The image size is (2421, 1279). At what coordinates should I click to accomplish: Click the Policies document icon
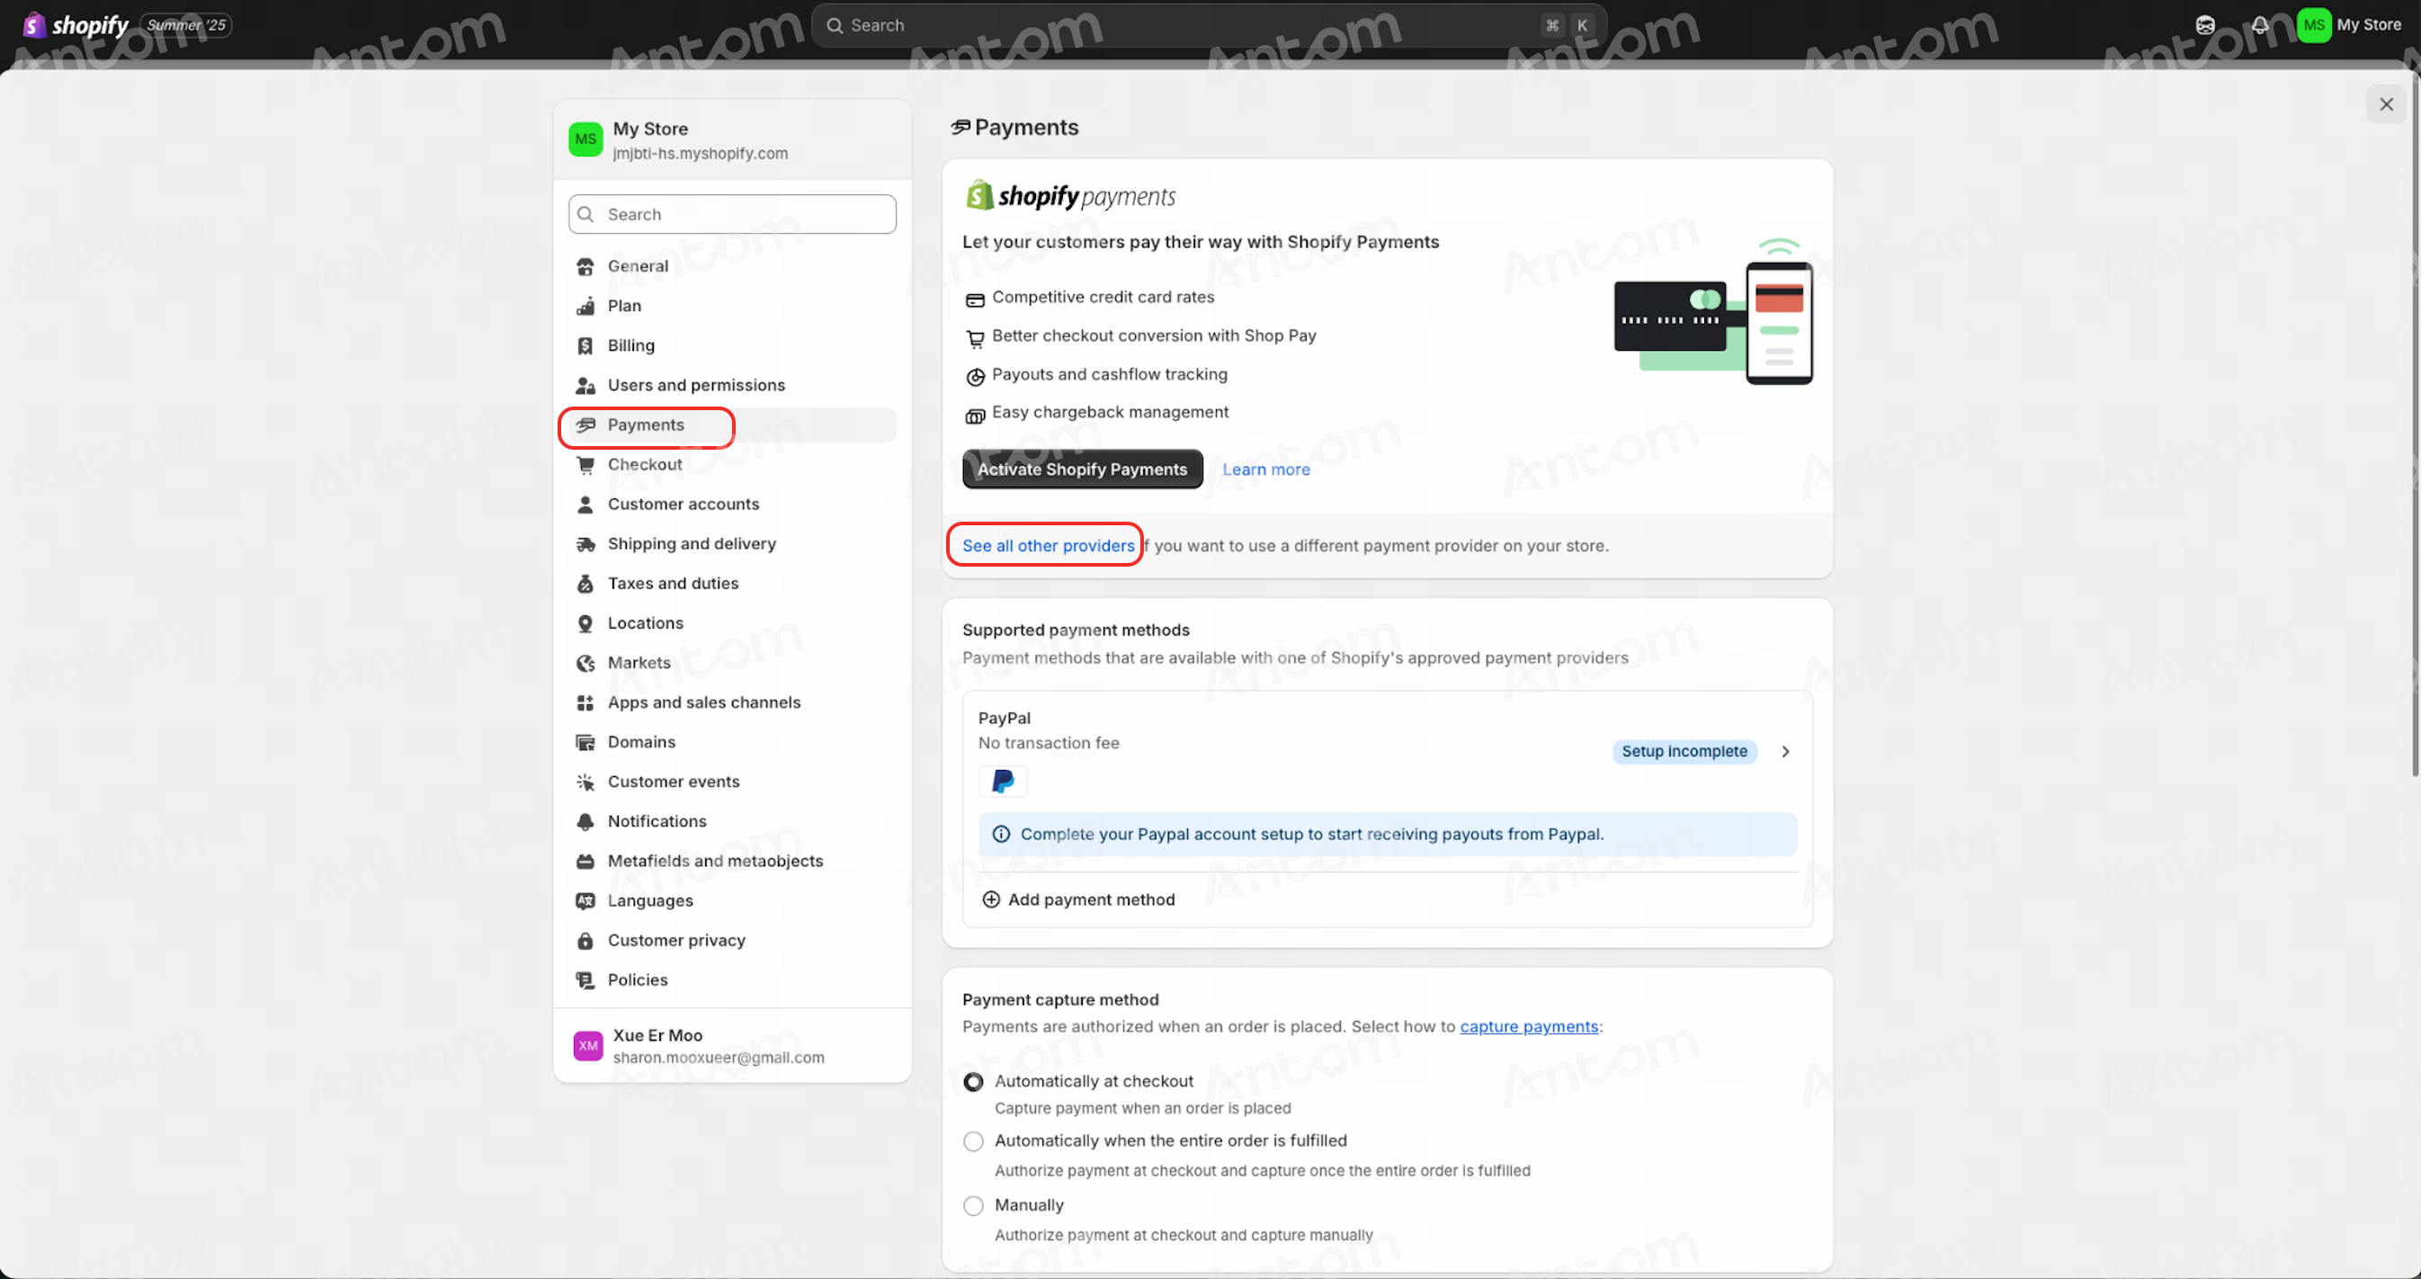585,980
